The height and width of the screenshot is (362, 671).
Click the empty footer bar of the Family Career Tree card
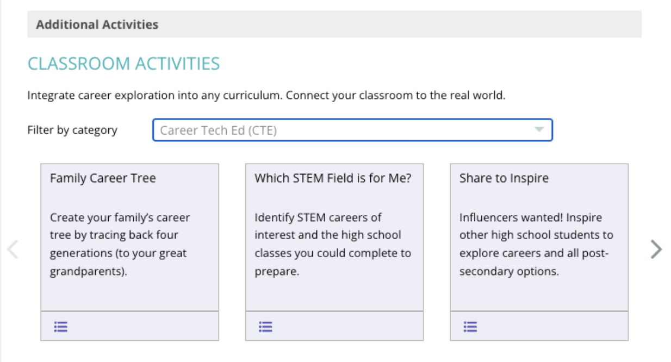coord(141,327)
